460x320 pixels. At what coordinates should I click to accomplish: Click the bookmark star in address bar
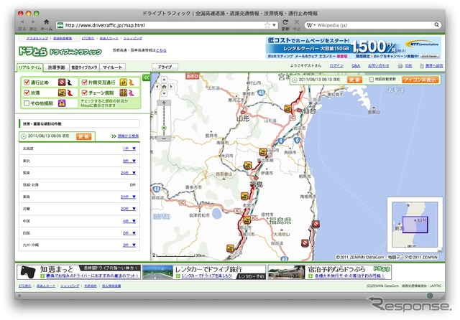(267, 25)
